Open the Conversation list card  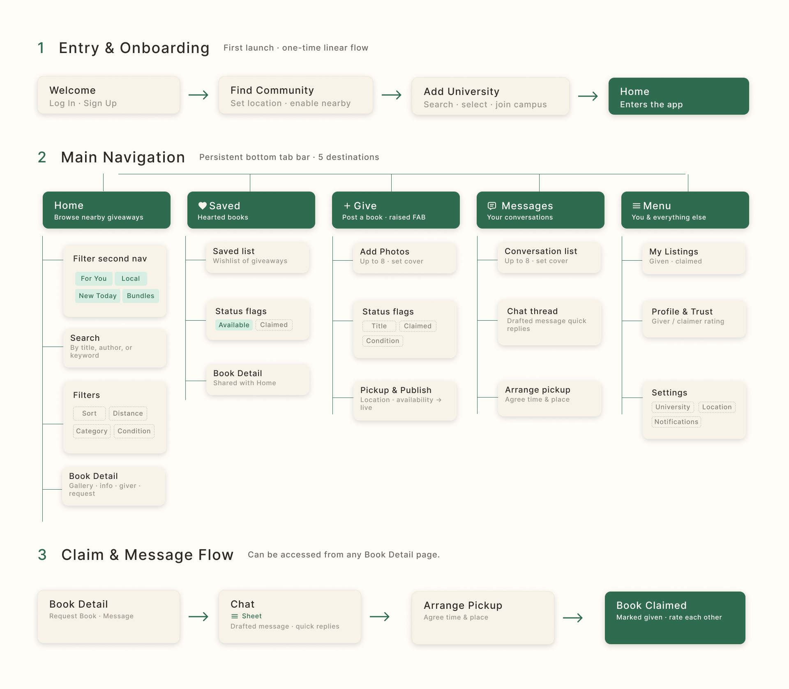549,257
